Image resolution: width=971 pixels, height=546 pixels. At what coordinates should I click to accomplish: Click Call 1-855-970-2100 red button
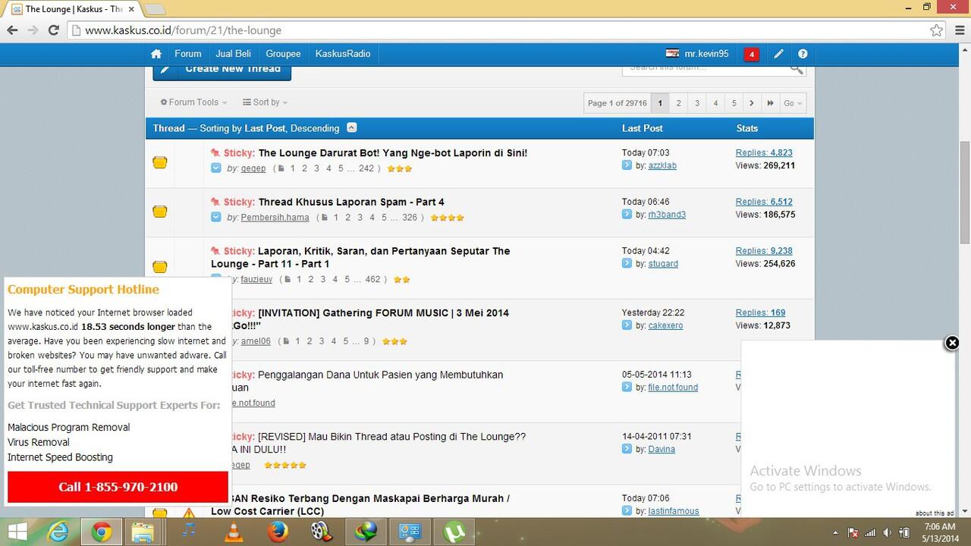(118, 487)
